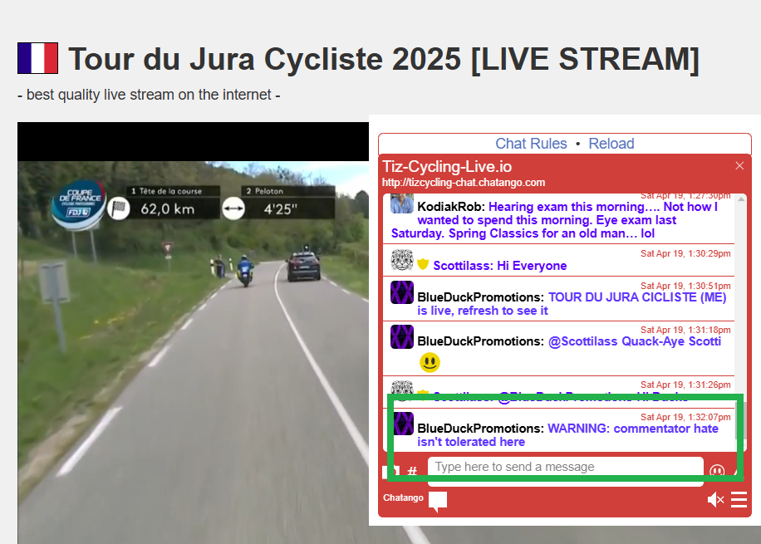Click the 4'25" peloton gap readout
This screenshot has width=761, height=544.
point(280,209)
